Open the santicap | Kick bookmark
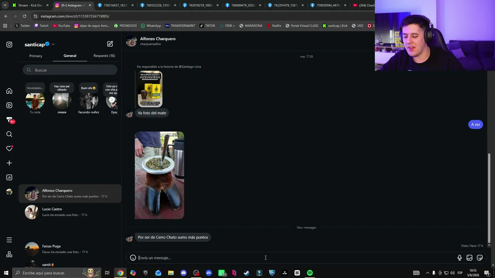Viewport: 495px width, 278px height. click(x=335, y=26)
